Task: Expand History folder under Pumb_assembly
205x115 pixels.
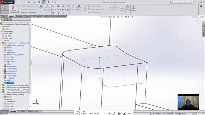Action: click(1, 27)
